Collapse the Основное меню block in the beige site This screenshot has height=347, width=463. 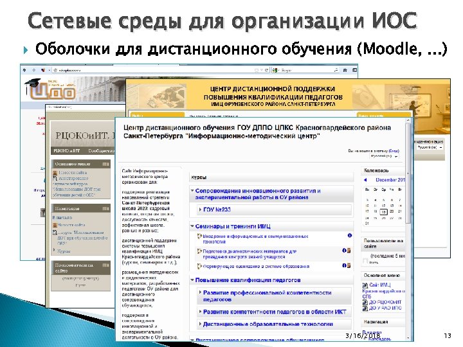coord(105,164)
